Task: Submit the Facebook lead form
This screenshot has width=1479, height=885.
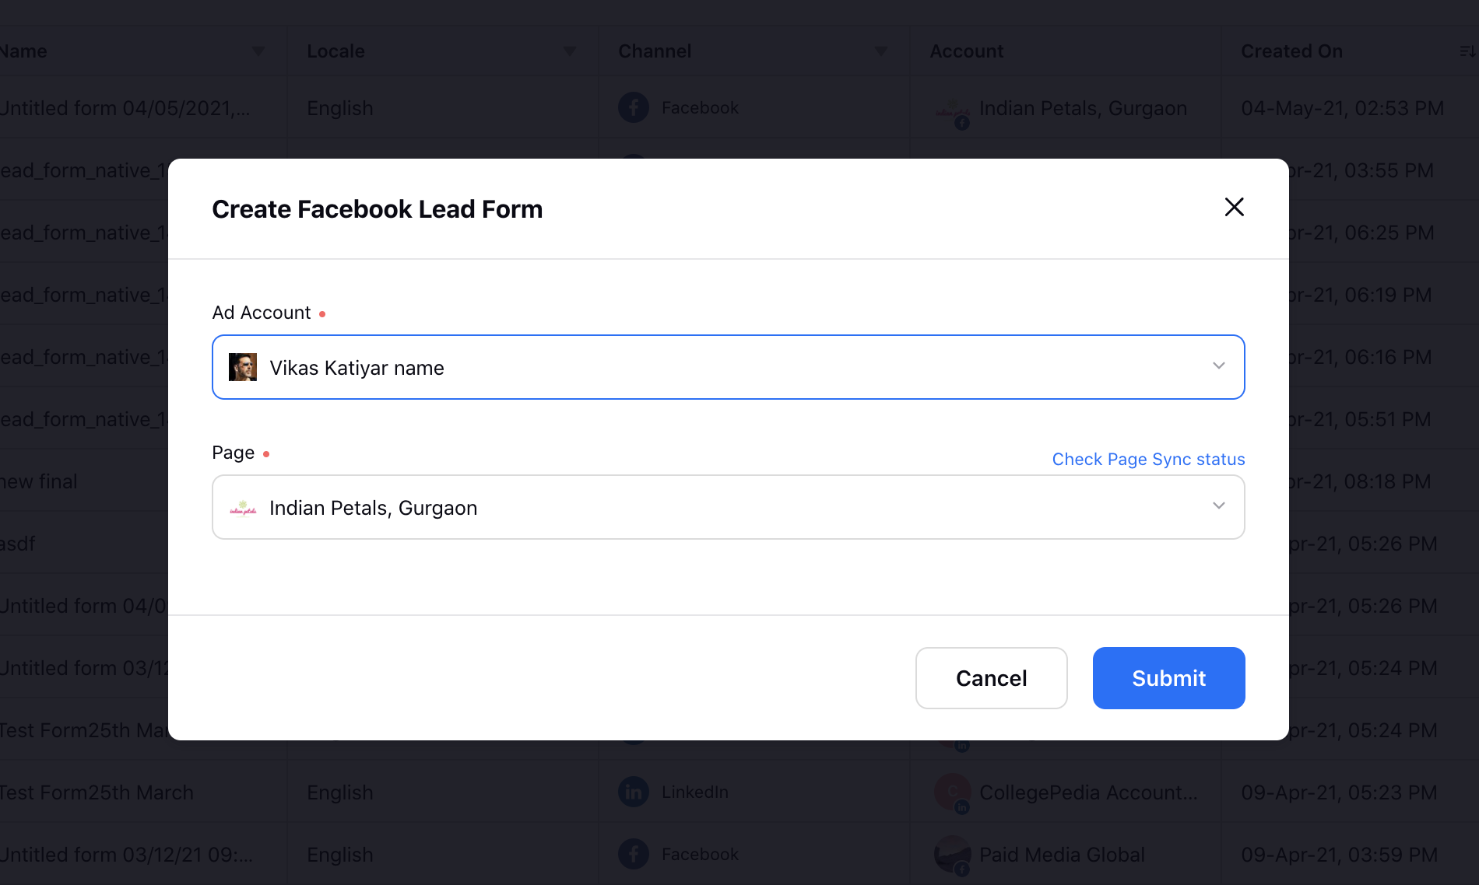Action: tap(1168, 678)
